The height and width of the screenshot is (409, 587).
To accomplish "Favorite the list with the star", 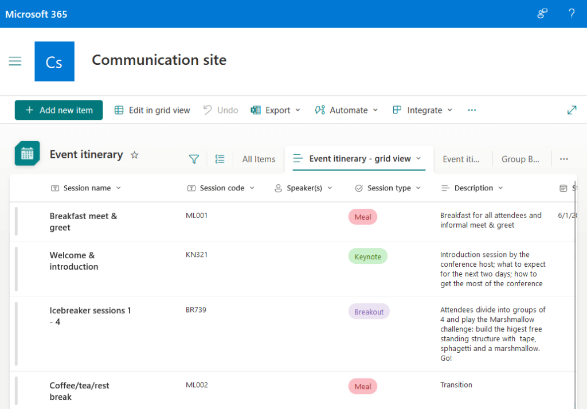I will [x=134, y=155].
